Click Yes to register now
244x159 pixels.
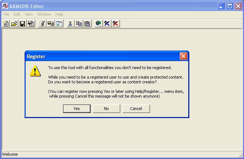77,109
